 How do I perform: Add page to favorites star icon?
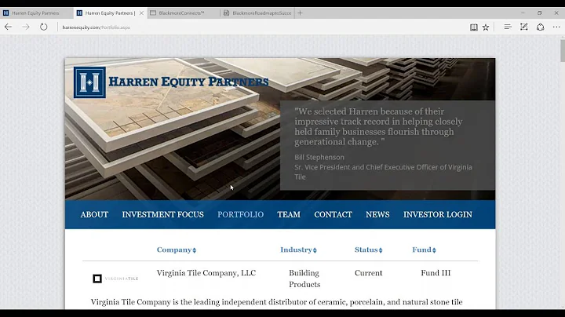click(x=486, y=27)
